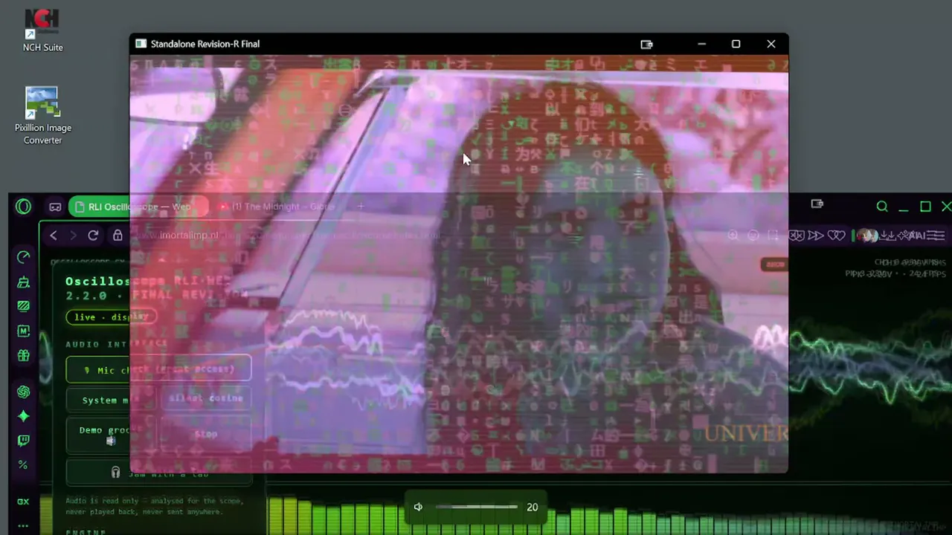
Task: Click the volume level number 20
Action: point(532,507)
